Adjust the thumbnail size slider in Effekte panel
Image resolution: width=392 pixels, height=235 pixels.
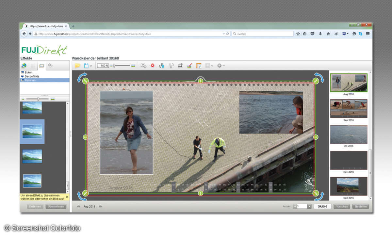coord(38,99)
